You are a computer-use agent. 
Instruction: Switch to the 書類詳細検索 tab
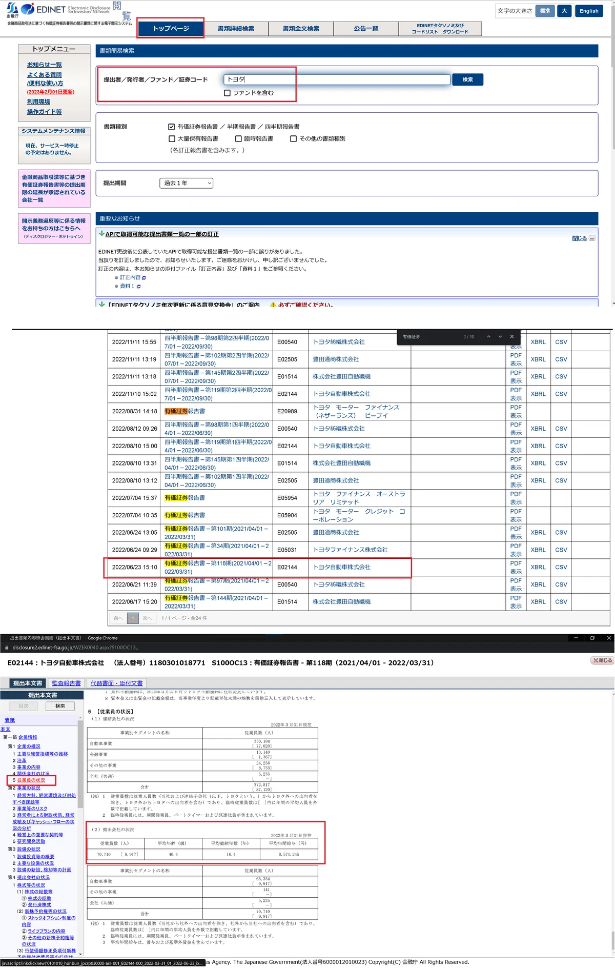(236, 29)
